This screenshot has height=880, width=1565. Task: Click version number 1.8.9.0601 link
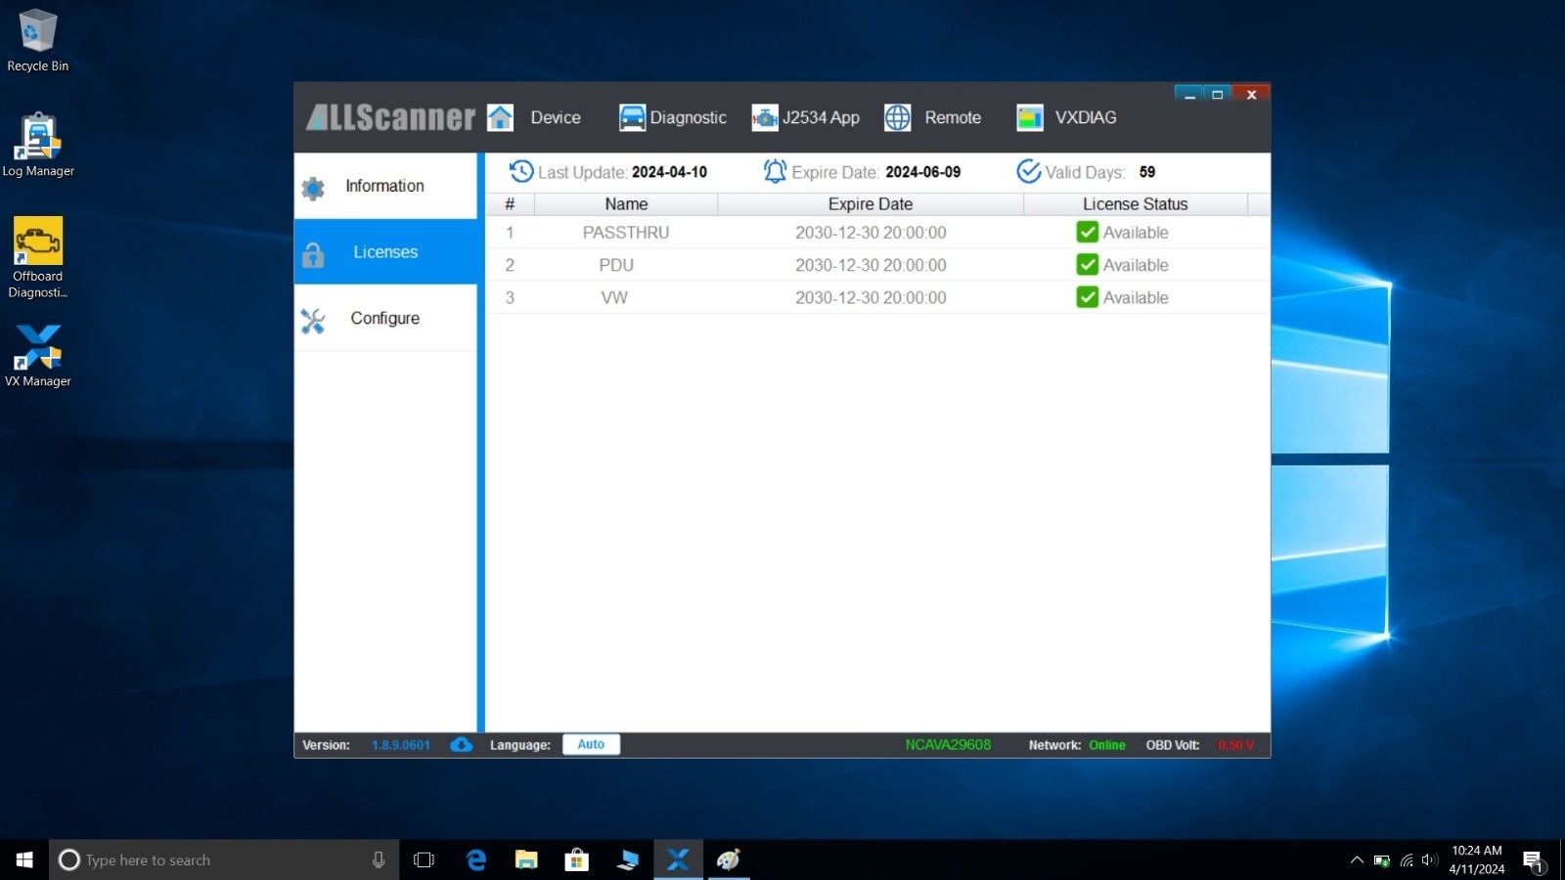[401, 745]
